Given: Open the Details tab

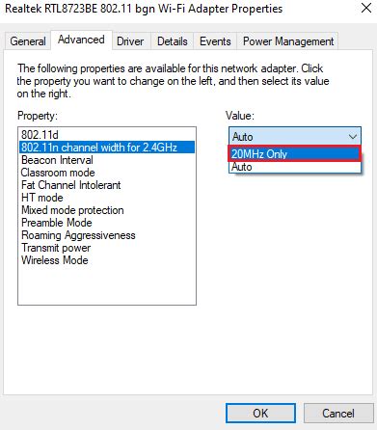Looking at the screenshot, I should [x=173, y=41].
